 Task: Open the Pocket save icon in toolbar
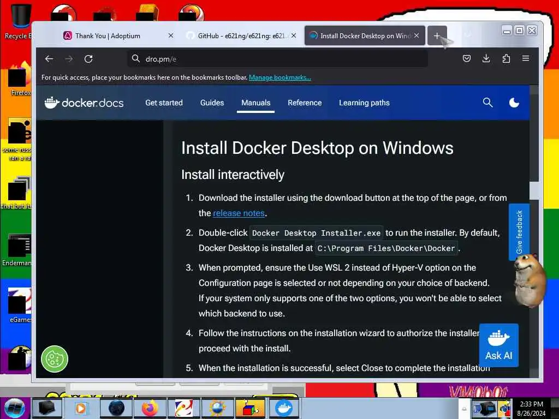[x=466, y=58]
